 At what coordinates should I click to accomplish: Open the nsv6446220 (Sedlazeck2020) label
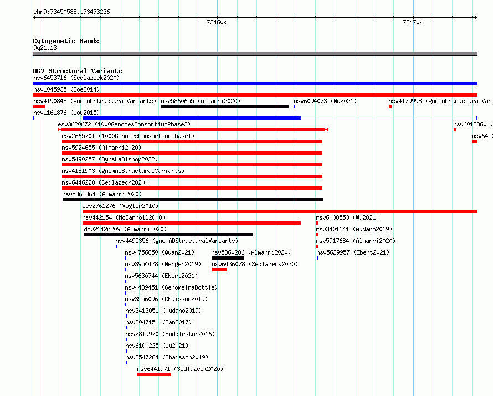[x=105, y=182]
